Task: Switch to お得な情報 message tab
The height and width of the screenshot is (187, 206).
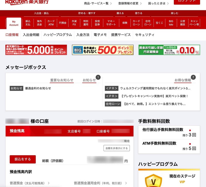Action: click(183, 80)
